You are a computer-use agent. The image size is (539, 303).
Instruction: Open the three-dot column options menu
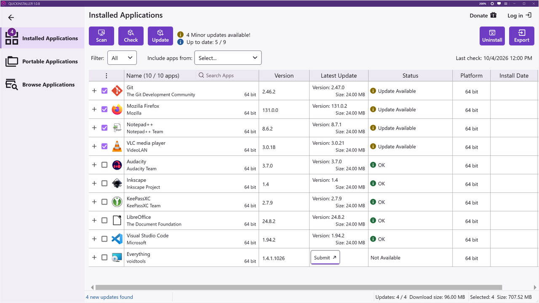[107, 76]
